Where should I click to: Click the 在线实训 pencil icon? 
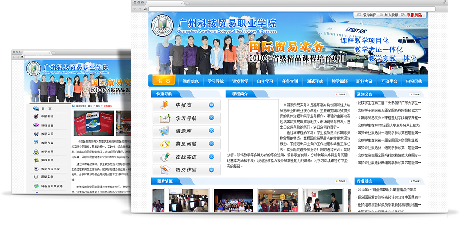(165, 157)
